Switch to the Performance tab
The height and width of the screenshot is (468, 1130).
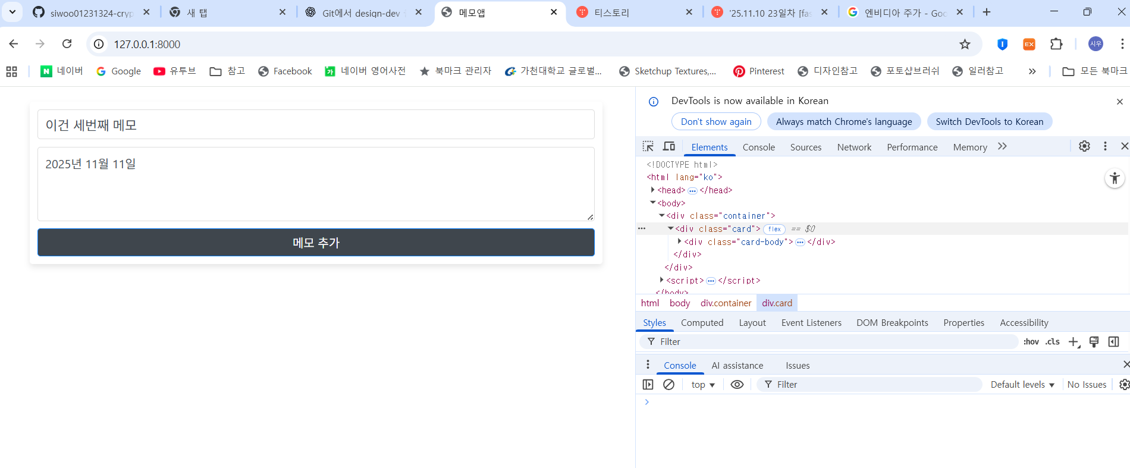pyautogui.click(x=912, y=147)
